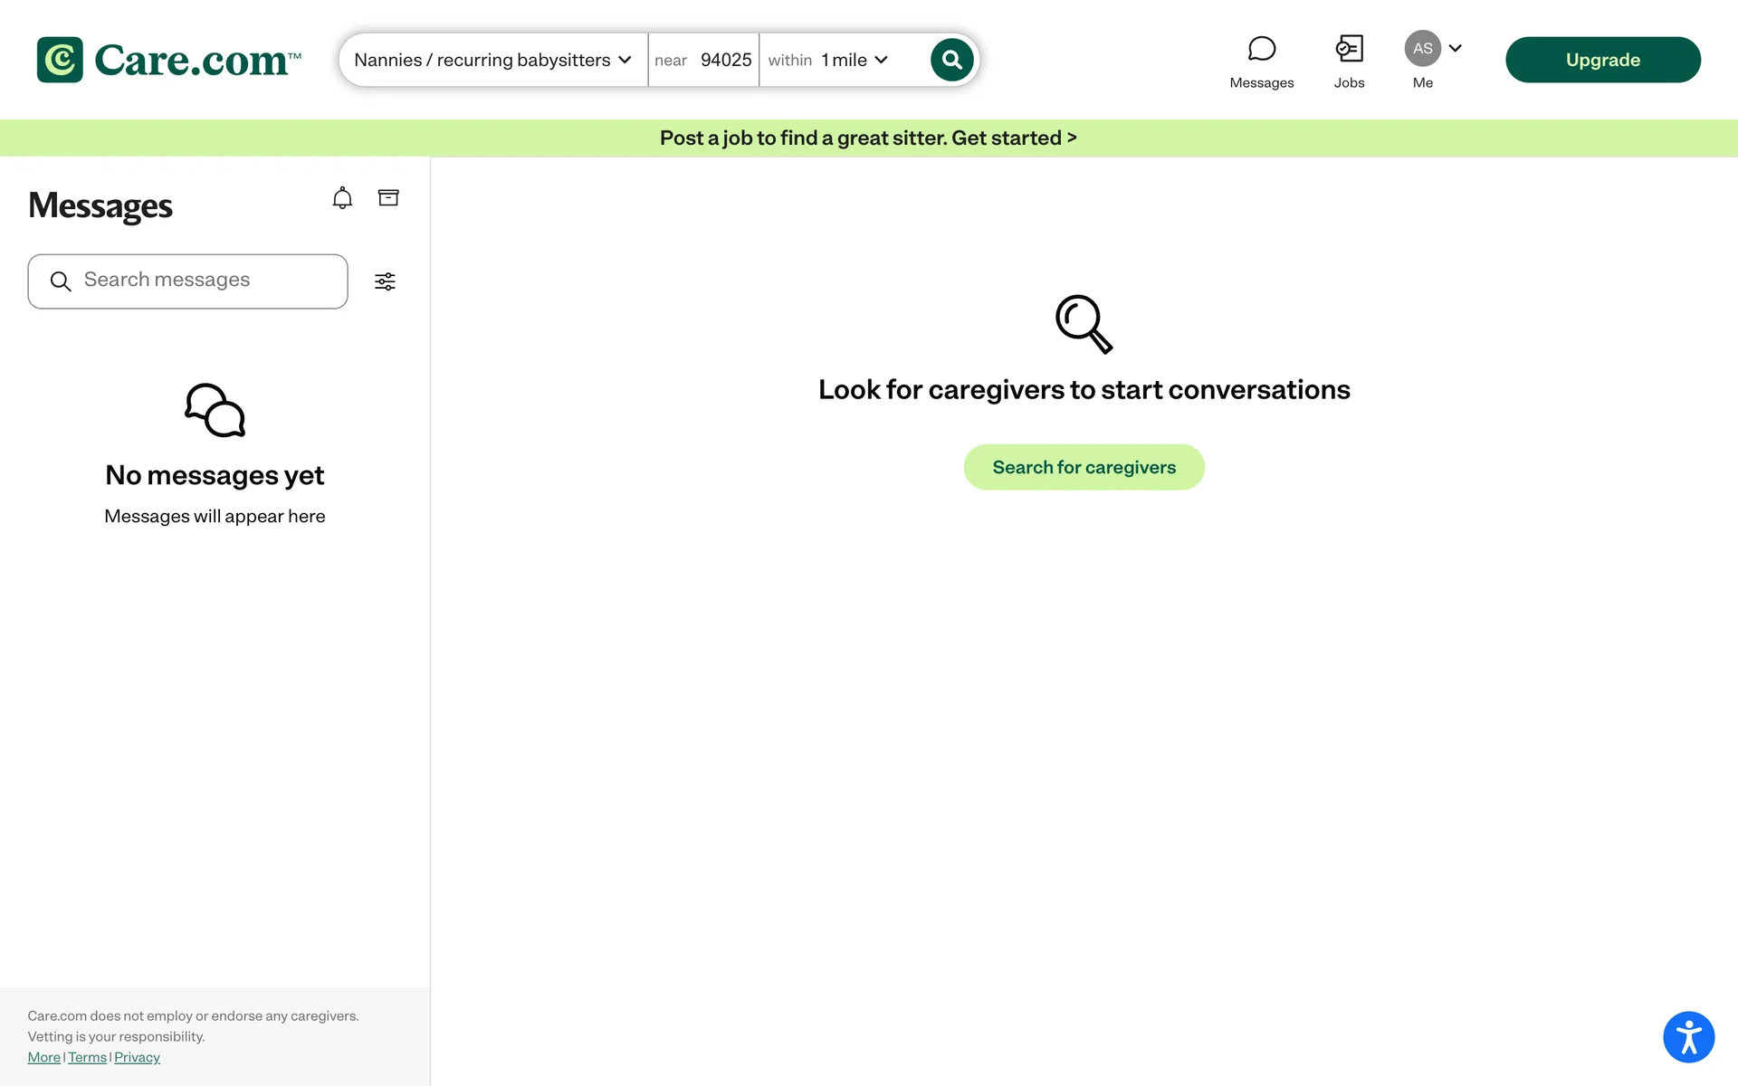
Task: Click the Post a job banner link
Action: click(868, 138)
